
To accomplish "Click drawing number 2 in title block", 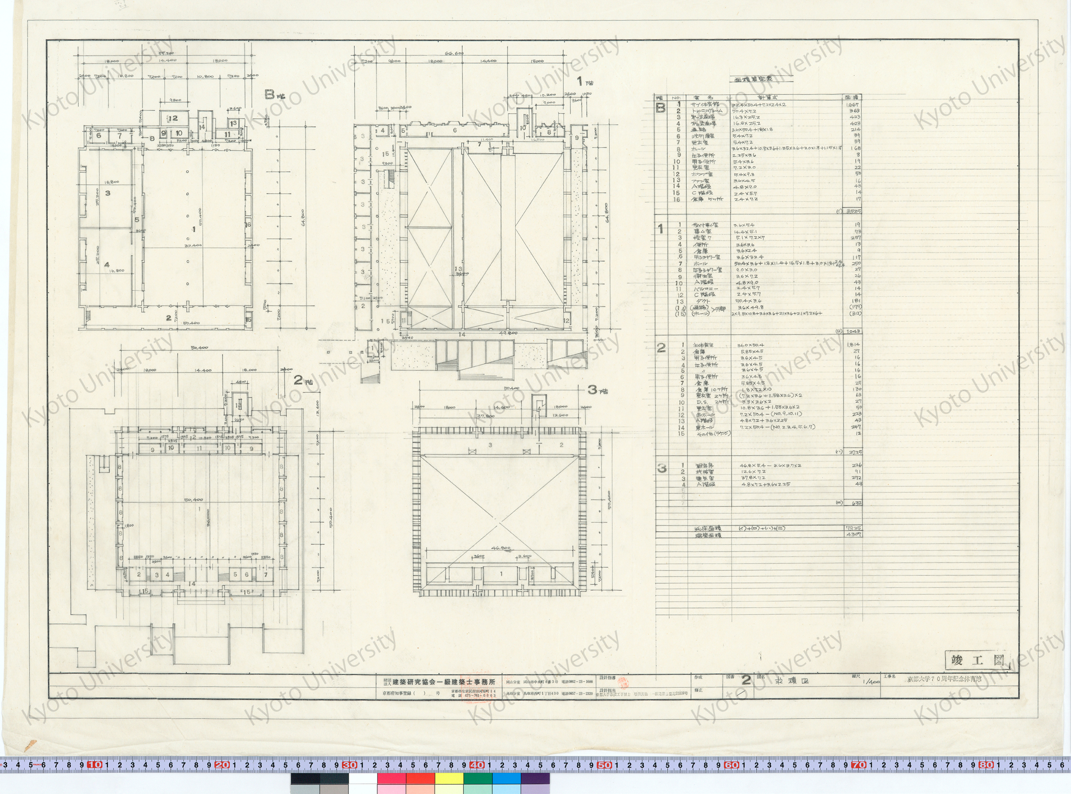I will coord(746,680).
